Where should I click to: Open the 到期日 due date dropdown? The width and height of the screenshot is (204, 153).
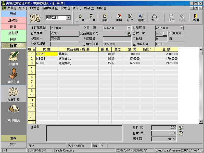point(182,28)
